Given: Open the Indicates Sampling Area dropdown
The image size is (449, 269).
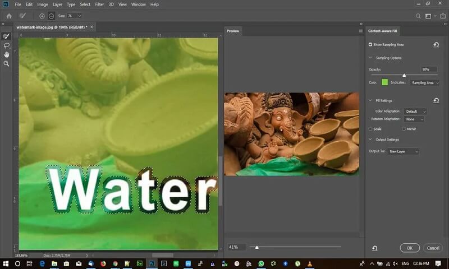Looking at the screenshot, I should [x=424, y=82].
